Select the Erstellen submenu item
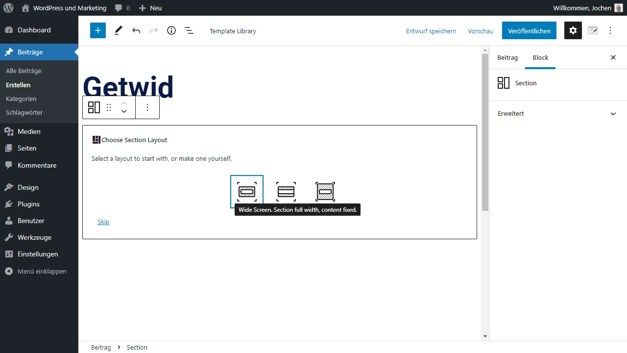This screenshot has width=627, height=353. point(18,85)
